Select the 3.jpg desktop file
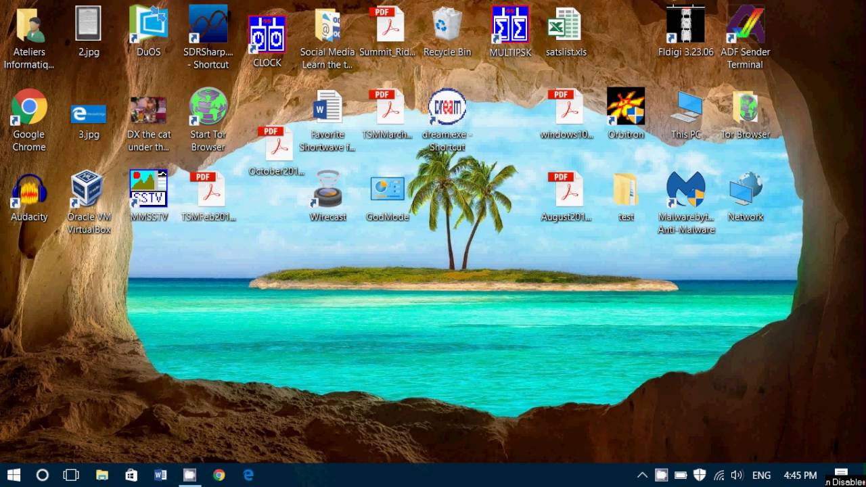Image resolution: width=866 pixels, height=487 pixels. (89, 114)
